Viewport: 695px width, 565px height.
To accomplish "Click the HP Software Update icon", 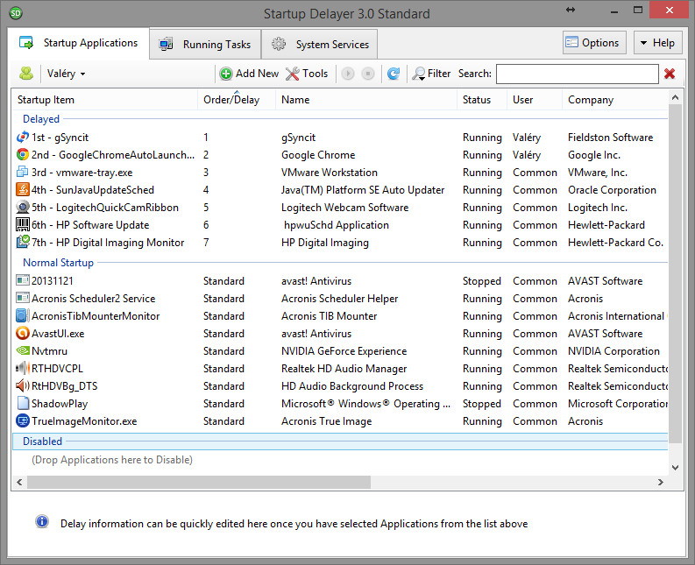I will (23, 224).
